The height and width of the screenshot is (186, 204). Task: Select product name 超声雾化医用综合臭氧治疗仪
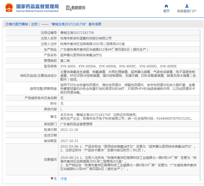[81, 55]
